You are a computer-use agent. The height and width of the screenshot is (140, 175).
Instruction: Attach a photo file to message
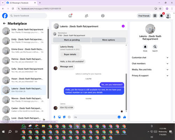tap(59, 117)
